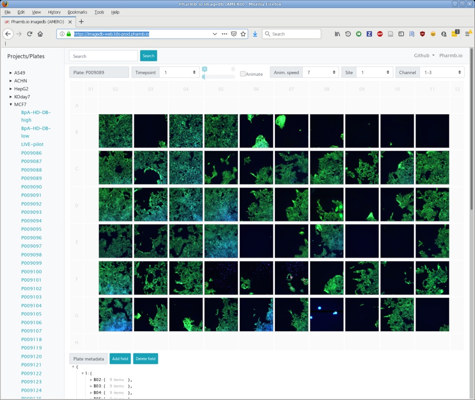Screen dimensions: 475x400
Task: Expand the A549 project tree
Action: click(x=10, y=73)
